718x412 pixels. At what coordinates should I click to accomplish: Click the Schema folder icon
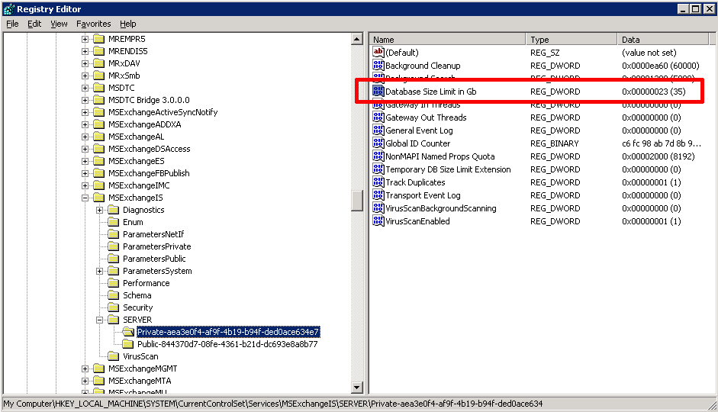click(113, 295)
